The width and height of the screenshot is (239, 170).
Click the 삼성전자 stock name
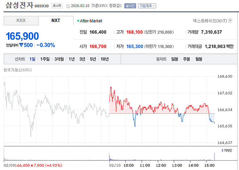pos(19,5)
